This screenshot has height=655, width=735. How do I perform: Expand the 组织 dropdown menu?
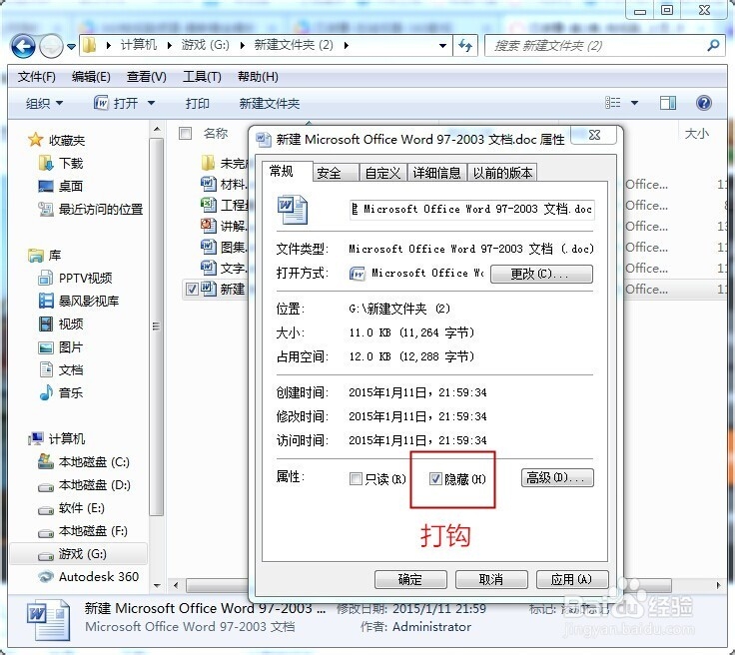point(44,103)
